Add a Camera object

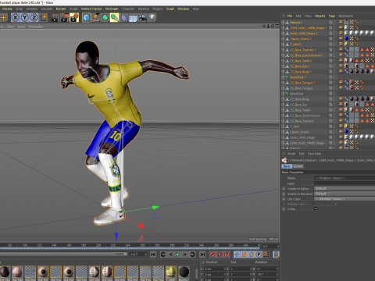[x=143, y=18]
